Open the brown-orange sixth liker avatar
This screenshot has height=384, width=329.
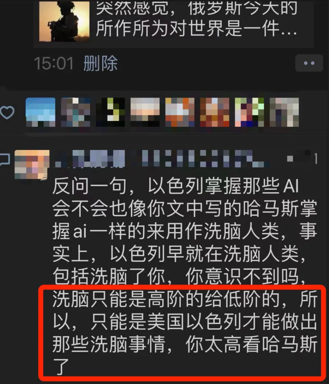pyautogui.click(x=215, y=112)
